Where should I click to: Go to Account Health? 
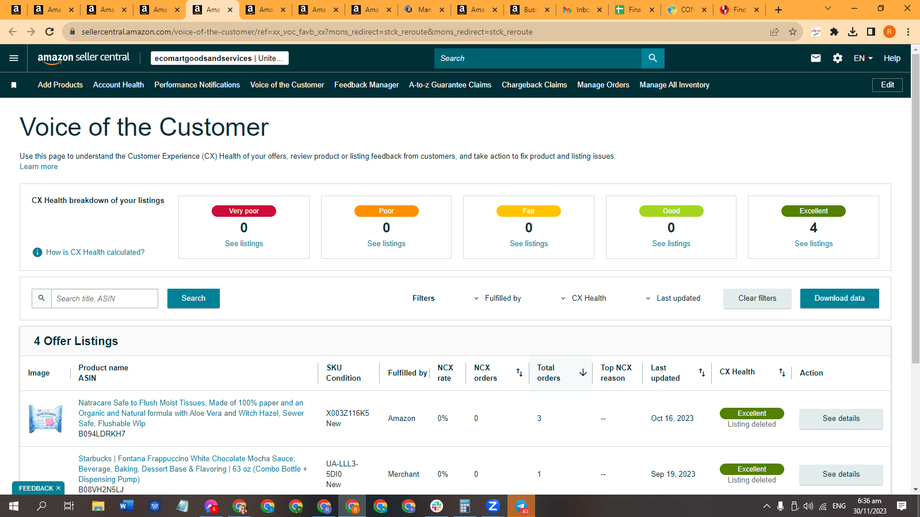tap(119, 85)
